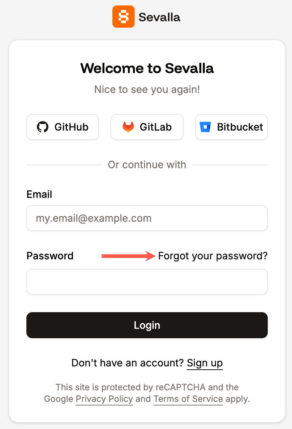Open the Forgot your password link
The width and height of the screenshot is (292, 429).
click(212, 256)
